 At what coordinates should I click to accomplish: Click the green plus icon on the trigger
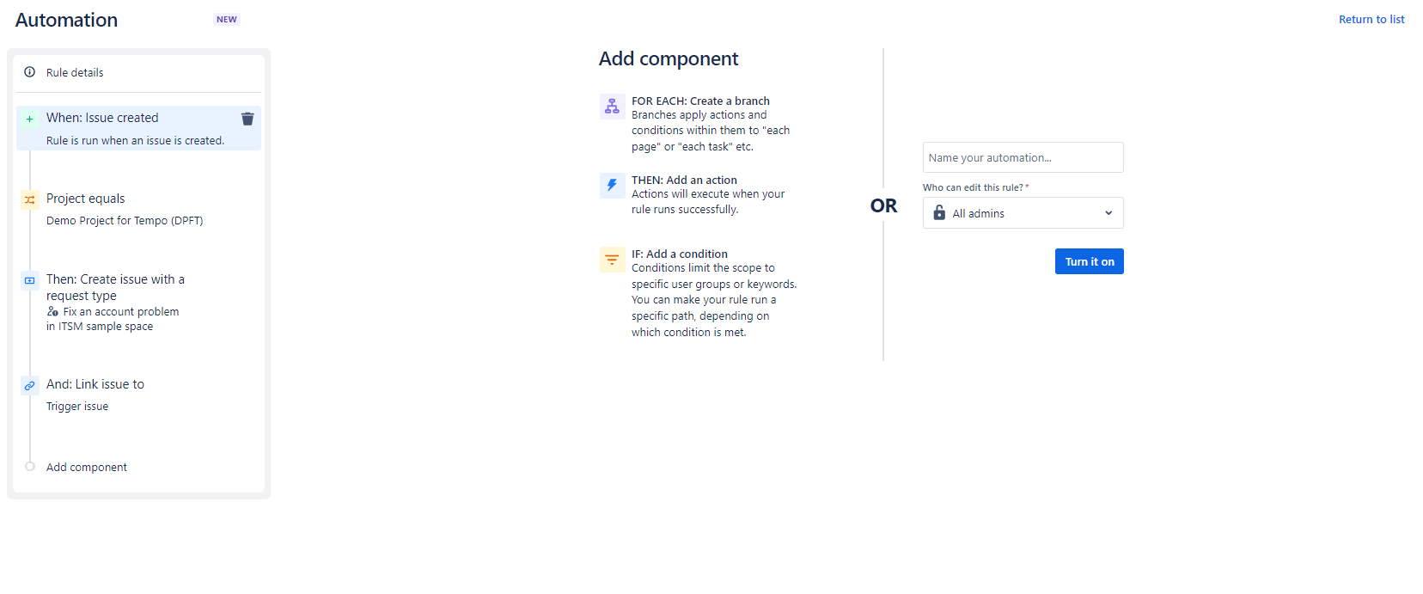point(30,118)
